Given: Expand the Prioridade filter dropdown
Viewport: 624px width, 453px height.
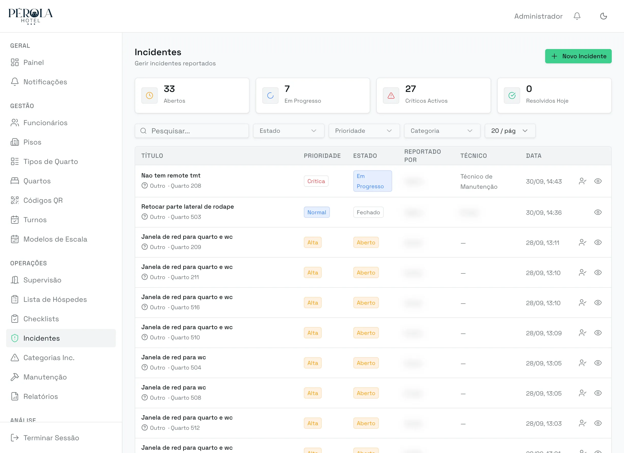Looking at the screenshot, I should (x=364, y=131).
